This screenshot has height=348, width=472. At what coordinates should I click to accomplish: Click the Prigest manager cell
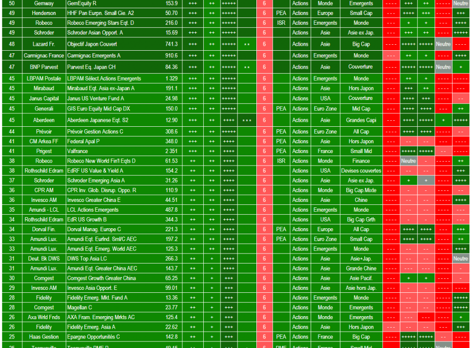(x=44, y=151)
